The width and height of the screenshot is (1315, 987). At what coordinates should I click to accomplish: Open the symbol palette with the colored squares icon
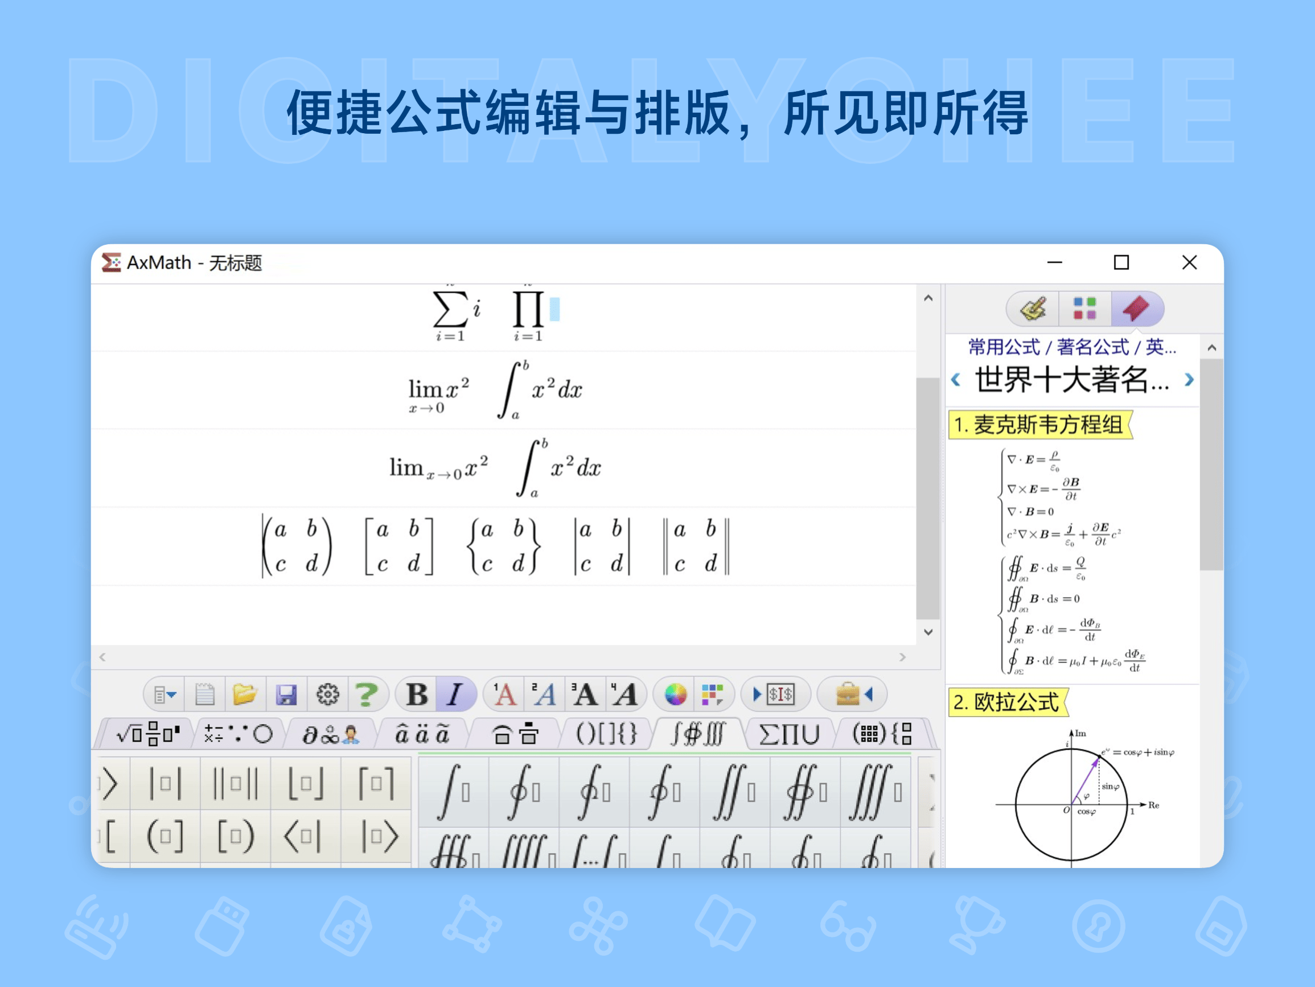pos(1085,309)
